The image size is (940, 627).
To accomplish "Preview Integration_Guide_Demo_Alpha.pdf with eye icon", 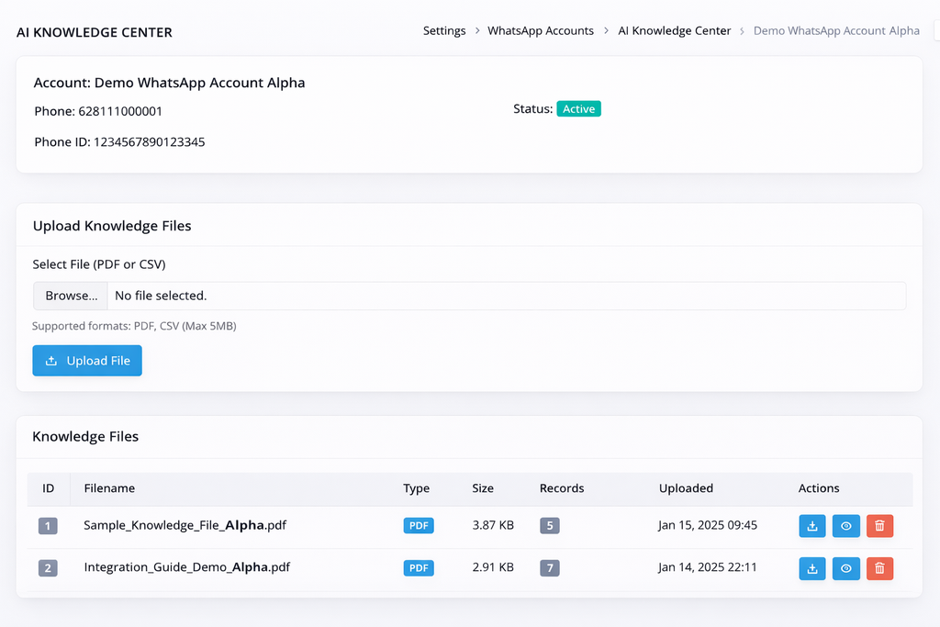I will [x=845, y=568].
